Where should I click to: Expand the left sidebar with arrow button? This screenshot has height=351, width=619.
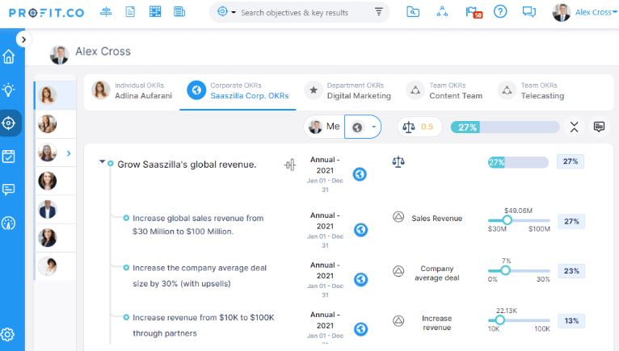coord(23,40)
